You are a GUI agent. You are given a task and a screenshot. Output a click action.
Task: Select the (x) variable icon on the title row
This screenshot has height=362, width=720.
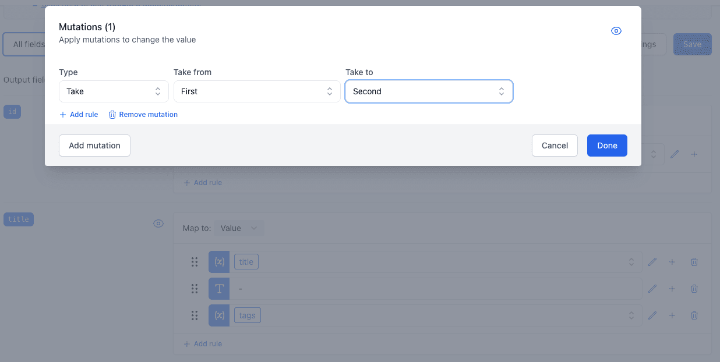[x=219, y=261]
